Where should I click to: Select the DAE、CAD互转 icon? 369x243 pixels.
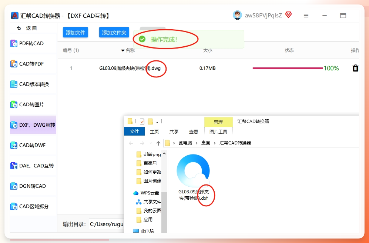[14, 166]
